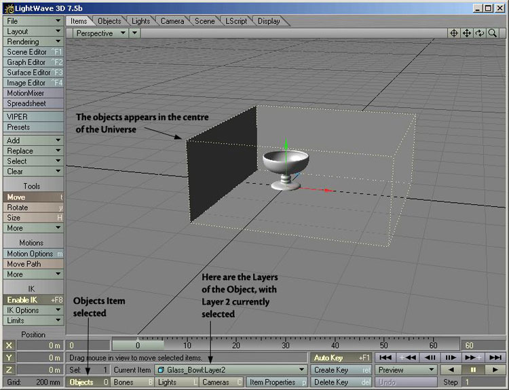Open the LScript tab
Screen dimensions: 509x390
(237, 21)
